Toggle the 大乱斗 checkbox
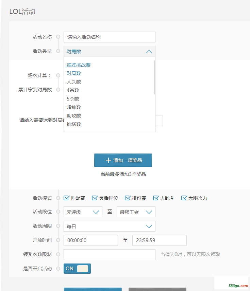 coord(156,198)
